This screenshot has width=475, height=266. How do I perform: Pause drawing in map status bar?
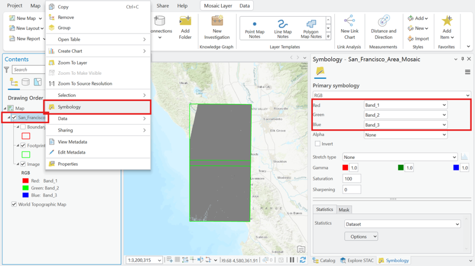(x=292, y=260)
